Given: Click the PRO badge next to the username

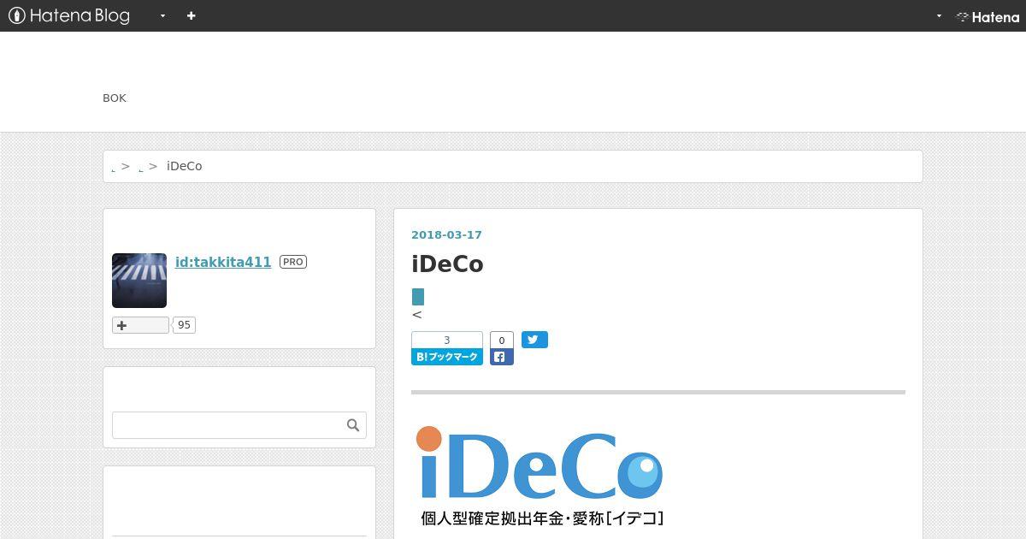Looking at the screenshot, I should click(293, 262).
